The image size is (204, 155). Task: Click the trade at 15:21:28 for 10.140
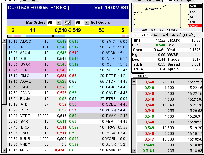[x=169, y=105]
